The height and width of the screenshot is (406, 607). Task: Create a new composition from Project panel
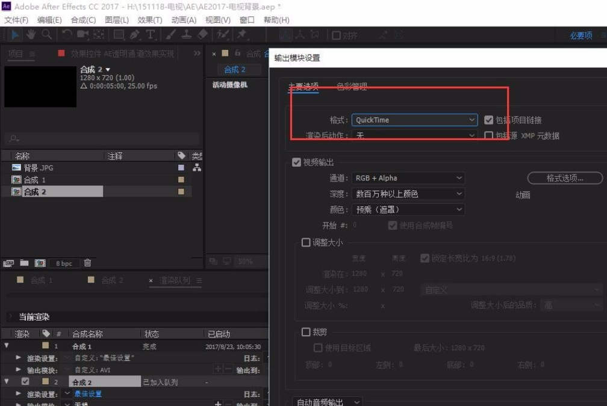(40, 263)
